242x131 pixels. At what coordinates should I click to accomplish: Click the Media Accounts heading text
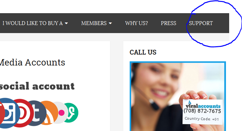tap(32, 62)
